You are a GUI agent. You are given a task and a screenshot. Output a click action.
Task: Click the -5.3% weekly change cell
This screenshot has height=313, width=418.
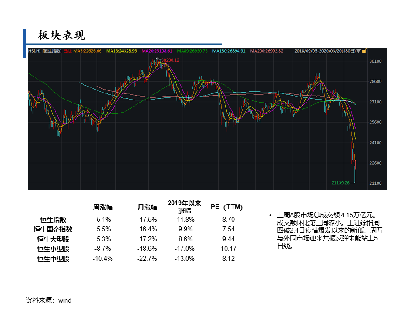coord(103,239)
